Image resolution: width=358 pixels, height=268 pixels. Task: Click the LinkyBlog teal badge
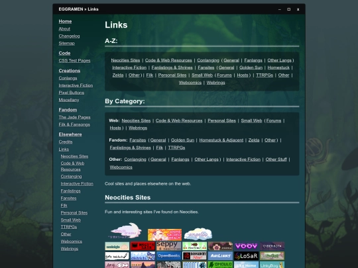point(272,265)
